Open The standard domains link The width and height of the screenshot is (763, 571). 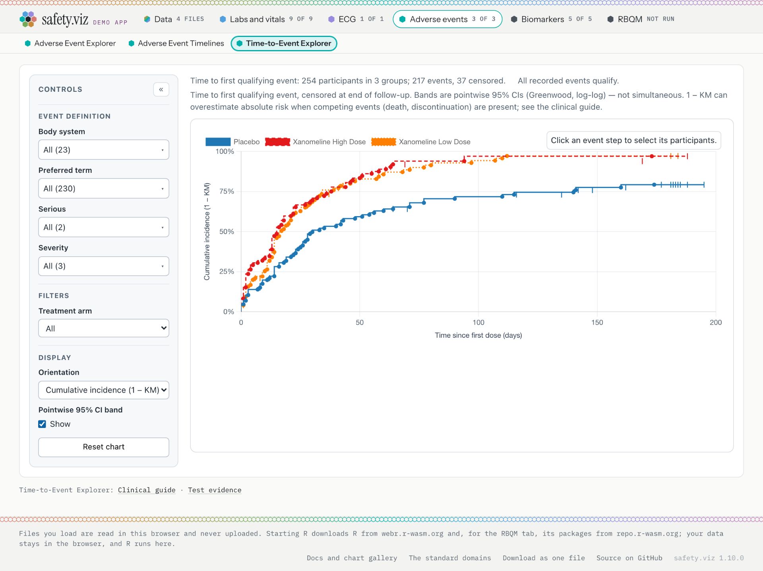pyautogui.click(x=450, y=558)
